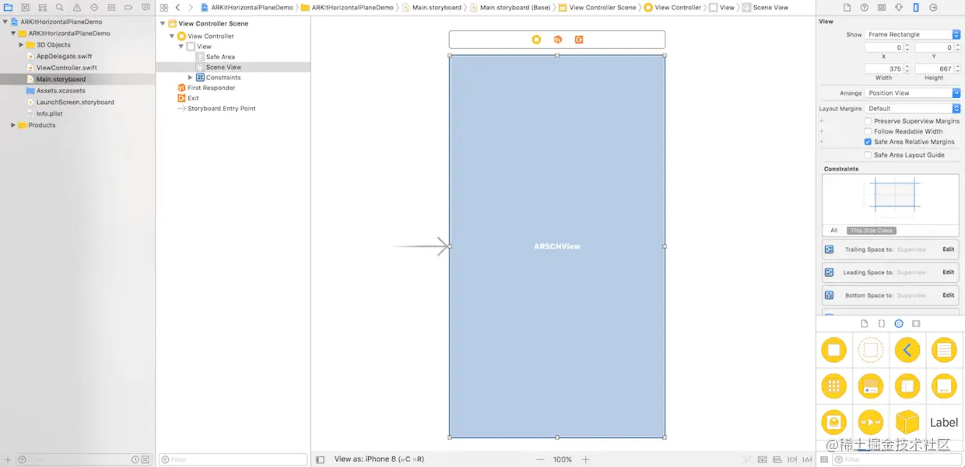Open the Source Control navigator
The width and height of the screenshot is (965, 467).
point(25,7)
